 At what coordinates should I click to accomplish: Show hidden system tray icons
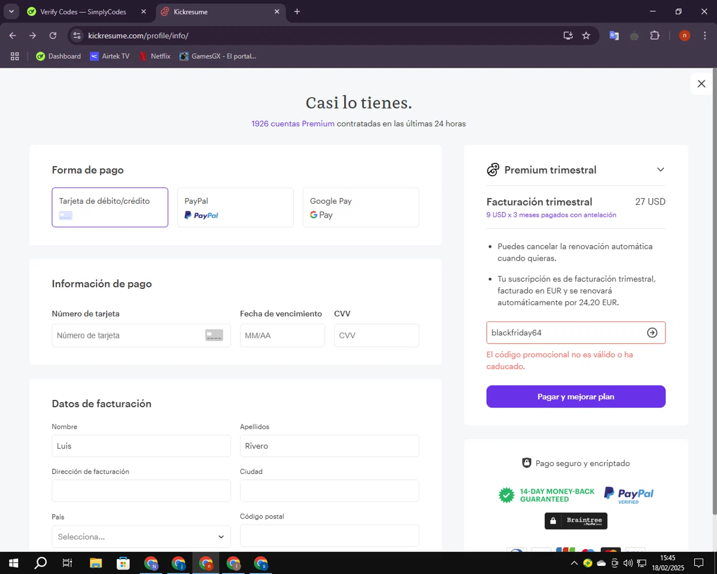pos(574,563)
